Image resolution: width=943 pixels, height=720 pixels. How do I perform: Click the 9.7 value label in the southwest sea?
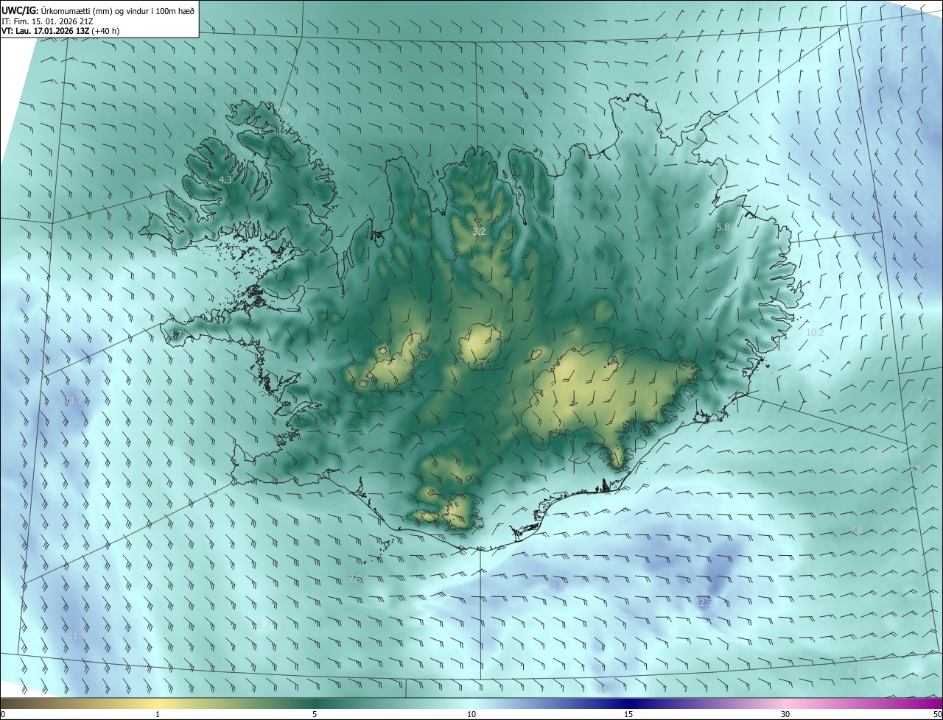coord(263,624)
